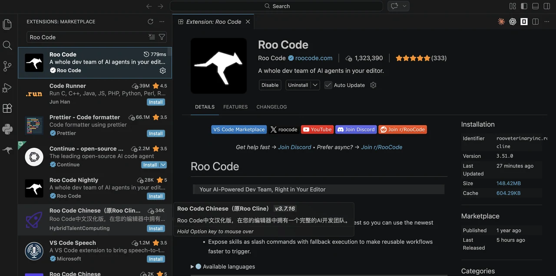Open Python icon in activity bar
The width and height of the screenshot is (556, 276).
pyautogui.click(x=7, y=129)
